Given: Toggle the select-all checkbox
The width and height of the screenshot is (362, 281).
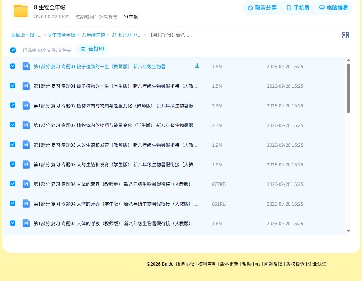Looking at the screenshot, I should click(x=13, y=50).
